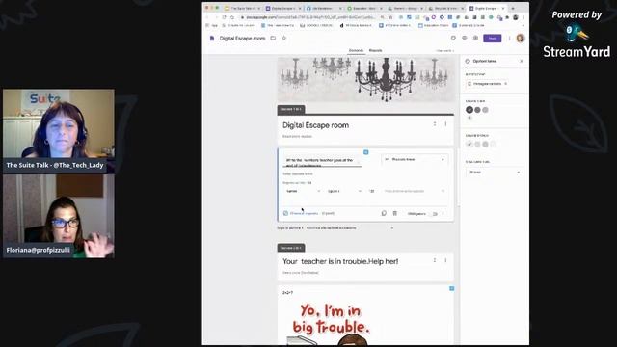Viewport: 617px width, 347px height.
Task: Select the first checked background color swatch
Action: (469, 144)
